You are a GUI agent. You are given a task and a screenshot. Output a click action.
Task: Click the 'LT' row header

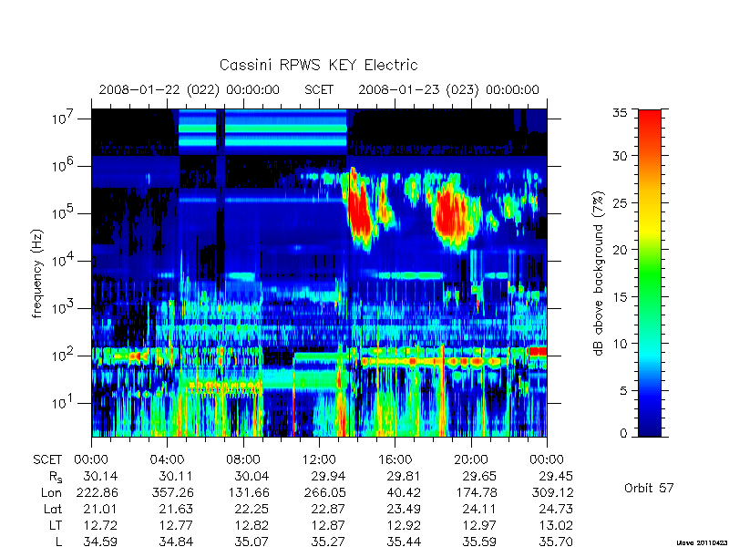coord(56,525)
